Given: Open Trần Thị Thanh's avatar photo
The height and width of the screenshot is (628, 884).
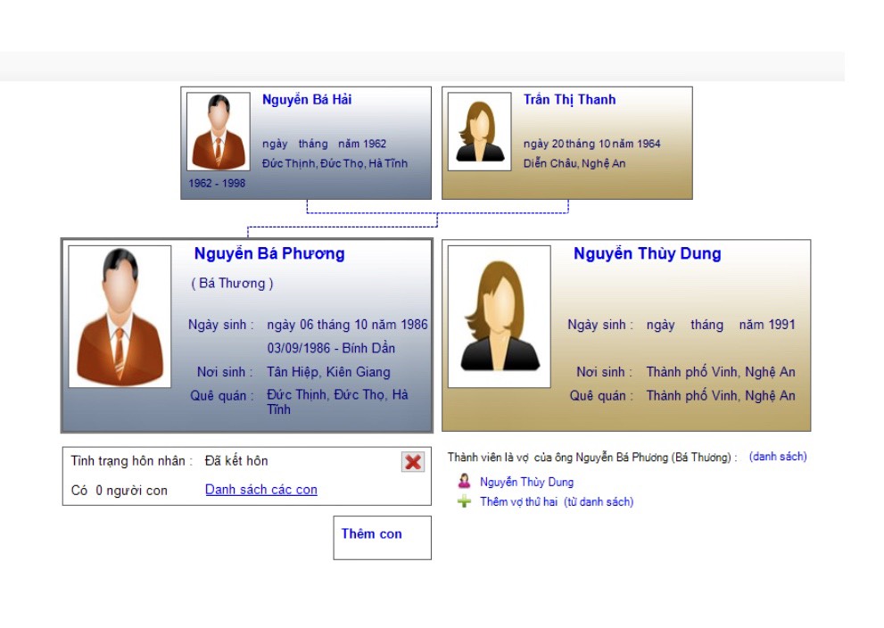Looking at the screenshot, I should pyautogui.click(x=479, y=131).
